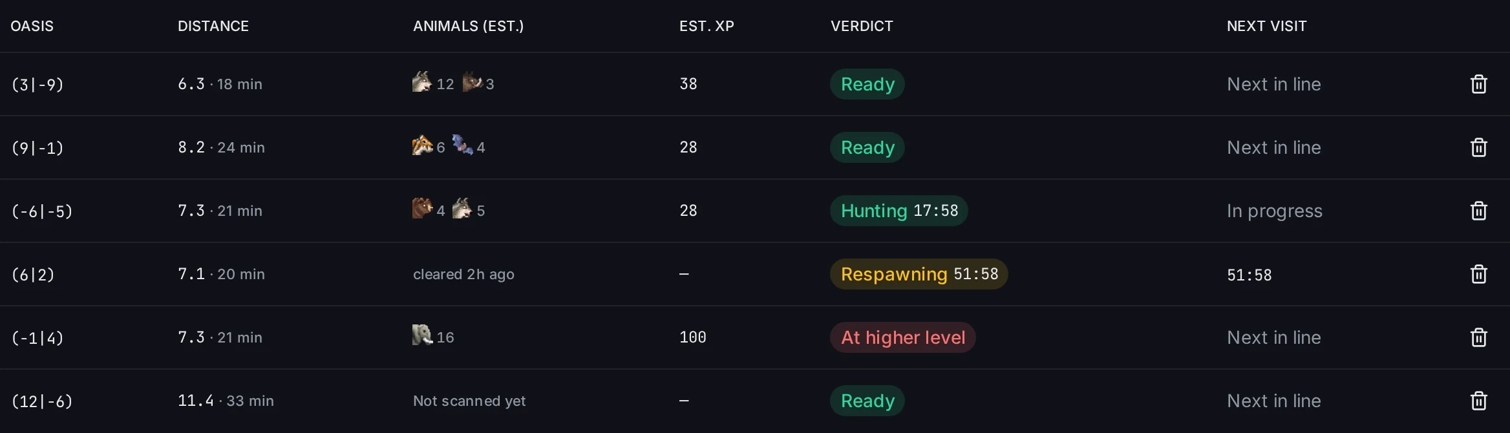
Task: Delete the respawning (6|2) oasis
Action: (x=1478, y=274)
